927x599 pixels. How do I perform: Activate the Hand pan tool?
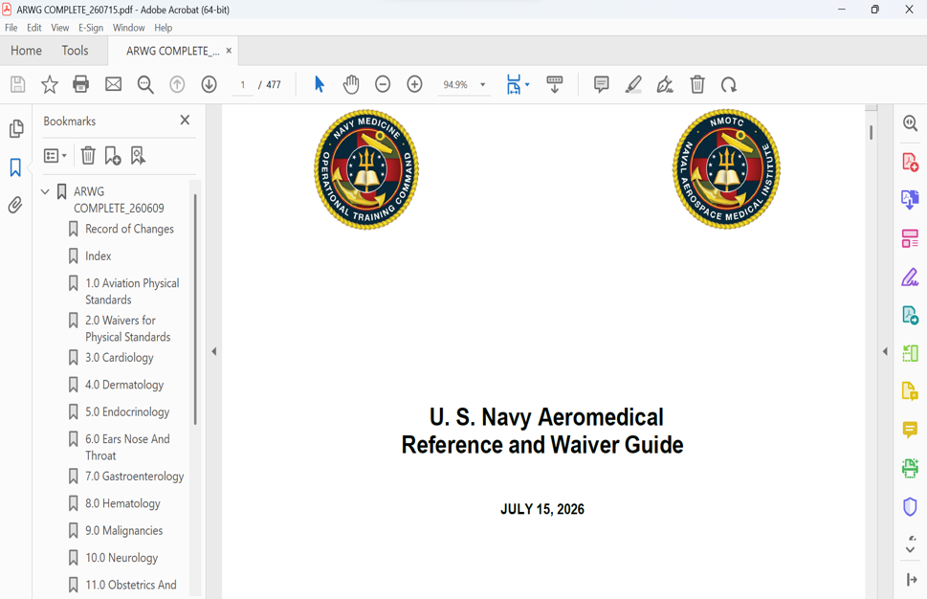point(351,84)
